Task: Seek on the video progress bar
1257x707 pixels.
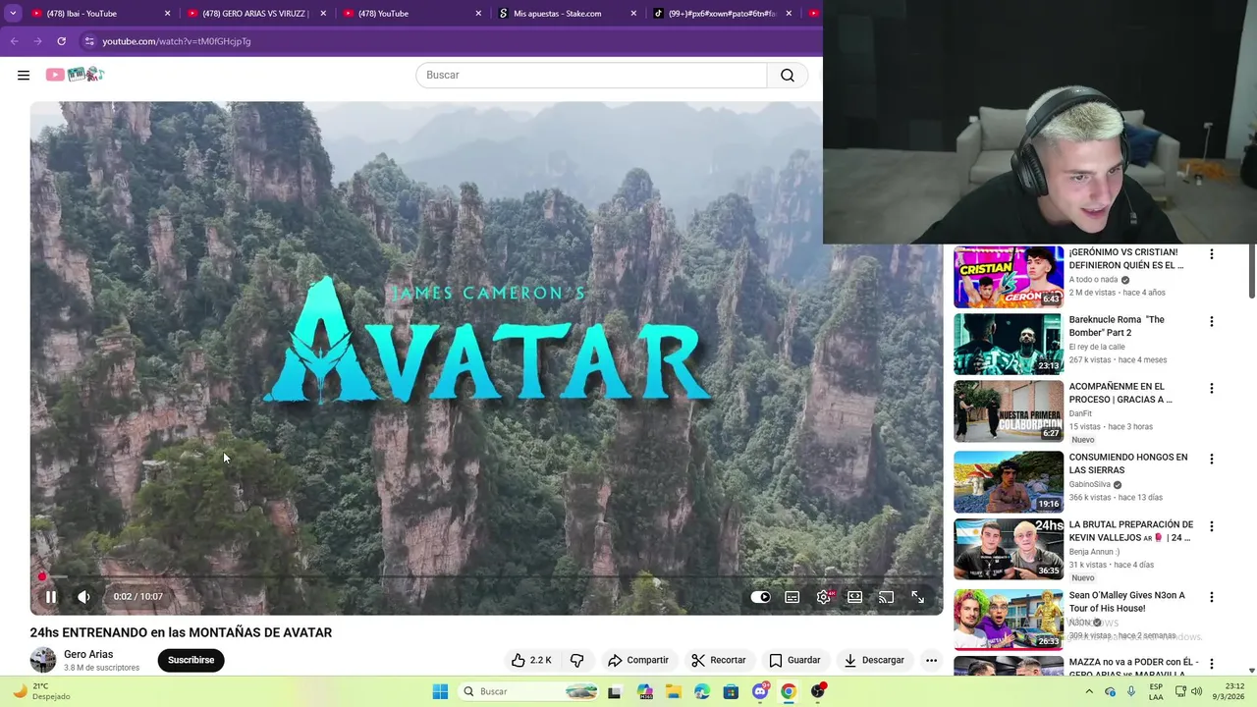Action: pyautogui.click(x=486, y=577)
